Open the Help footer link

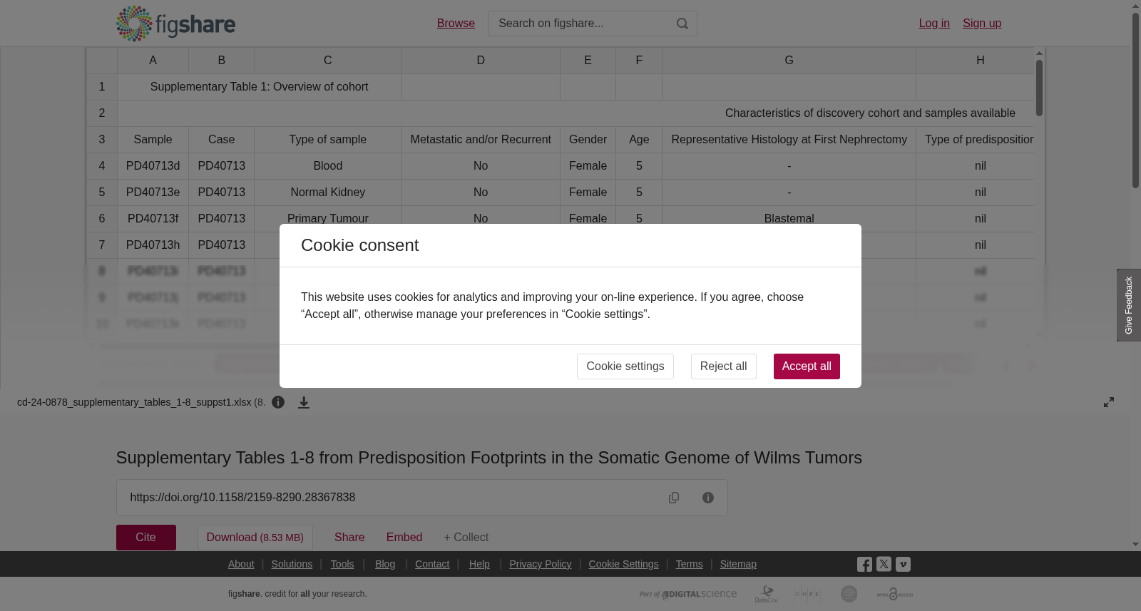point(479,564)
